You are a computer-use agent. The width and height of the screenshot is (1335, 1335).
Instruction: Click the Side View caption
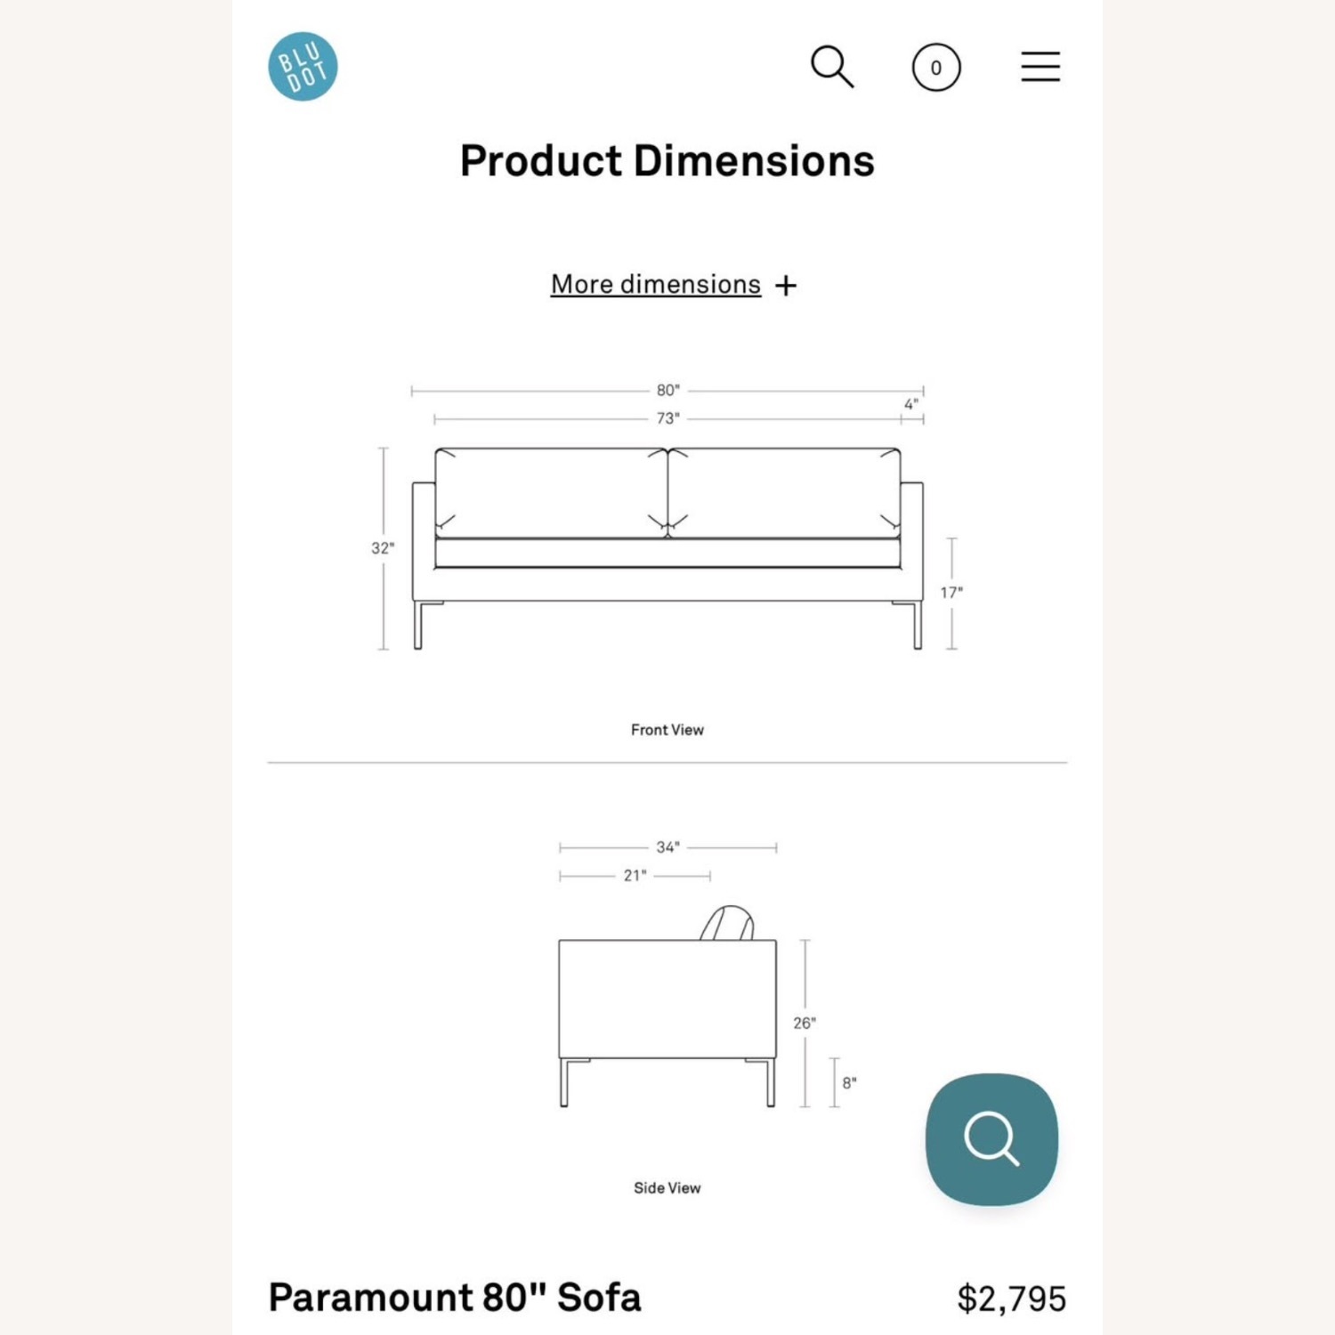pos(667,1188)
